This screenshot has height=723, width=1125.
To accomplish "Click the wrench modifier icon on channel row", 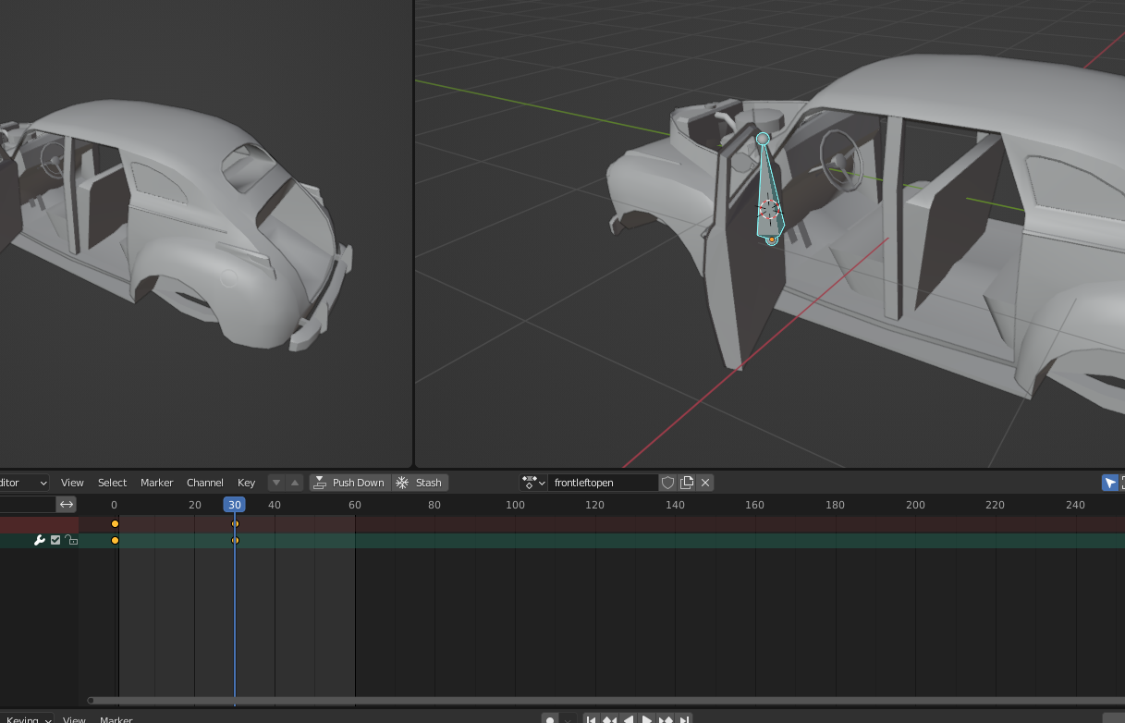I will [x=40, y=540].
